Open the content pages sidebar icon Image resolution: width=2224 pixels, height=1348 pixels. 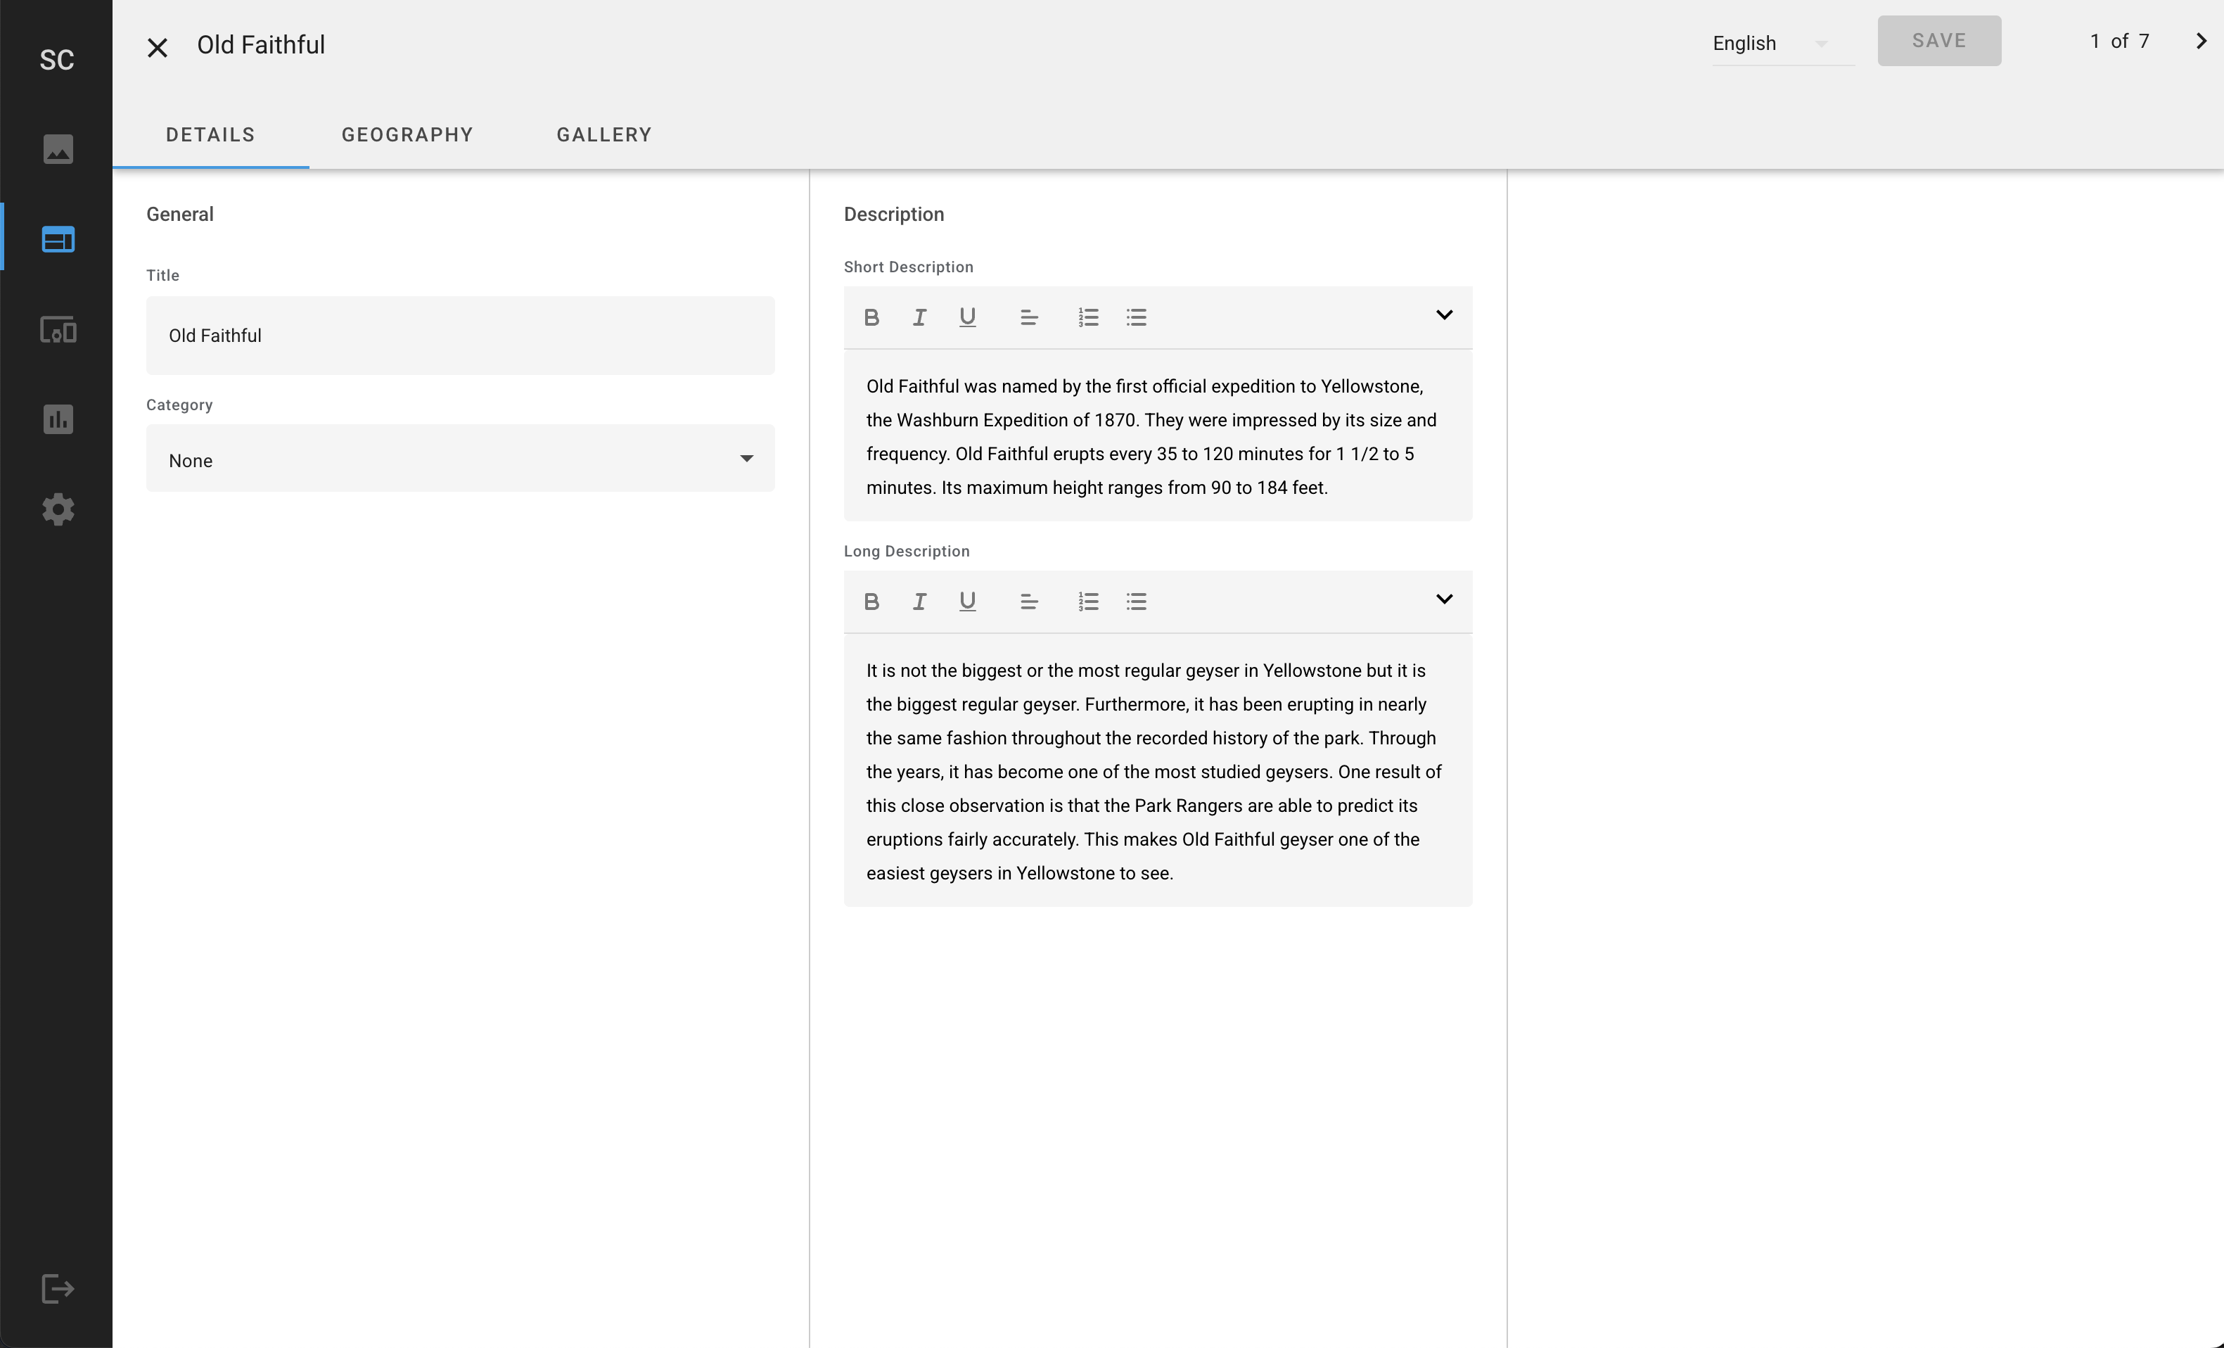coord(58,239)
